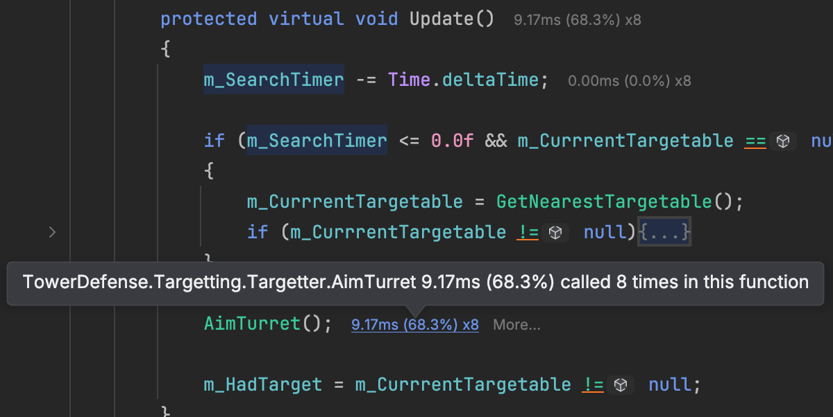The height and width of the screenshot is (417, 833).
Task: Expand the folded {...} code block
Action: tap(665, 232)
